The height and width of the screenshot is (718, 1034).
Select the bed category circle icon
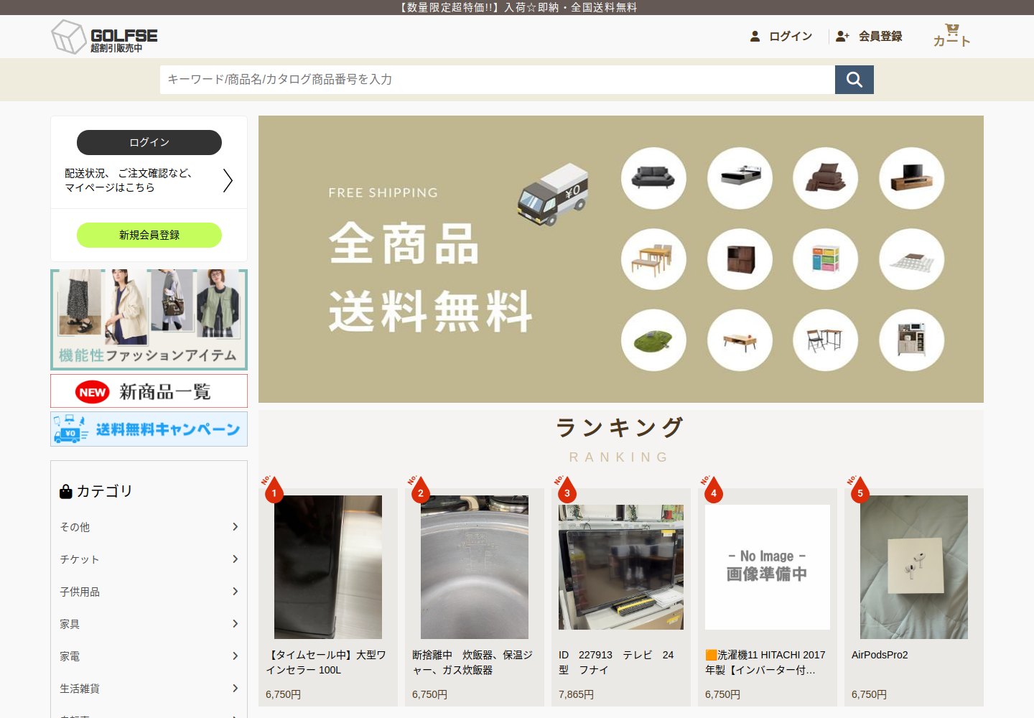pos(740,178)
